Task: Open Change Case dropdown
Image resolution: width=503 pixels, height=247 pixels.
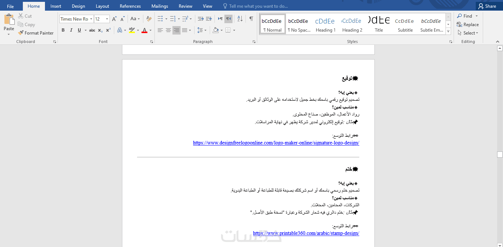Action: pyautogui.click(x=135, y=19)
